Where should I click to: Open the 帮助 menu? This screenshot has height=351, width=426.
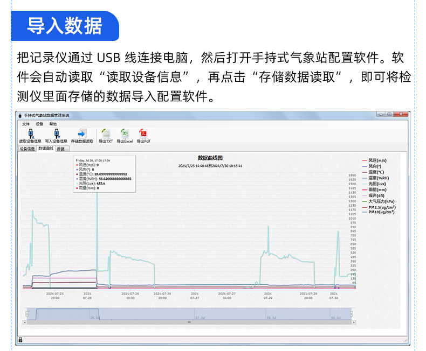[53, 124]
